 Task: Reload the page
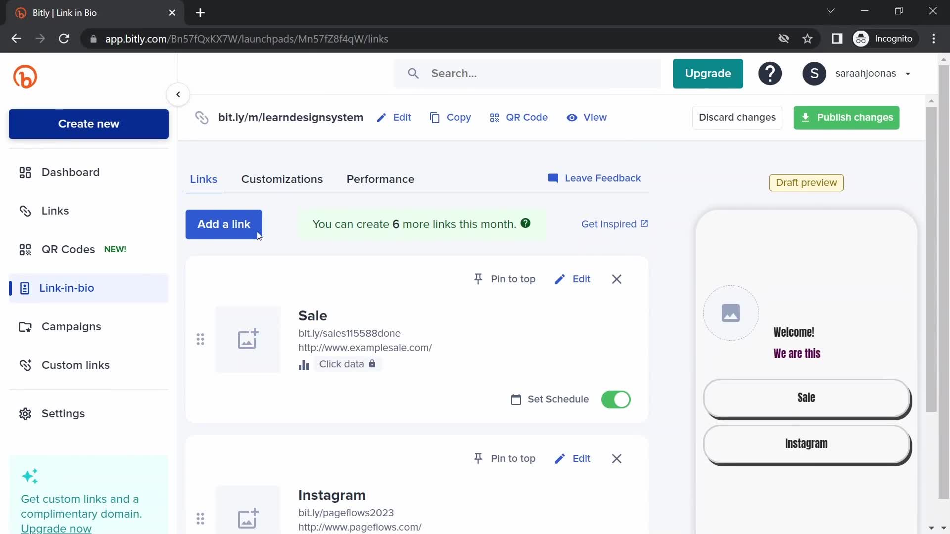[x=64, y=39]
